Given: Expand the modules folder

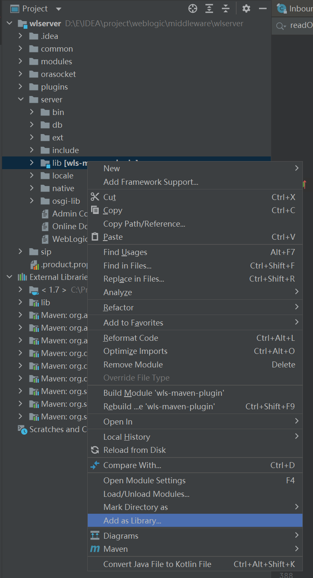Looking at the screenshot, I should click(20, 61).
